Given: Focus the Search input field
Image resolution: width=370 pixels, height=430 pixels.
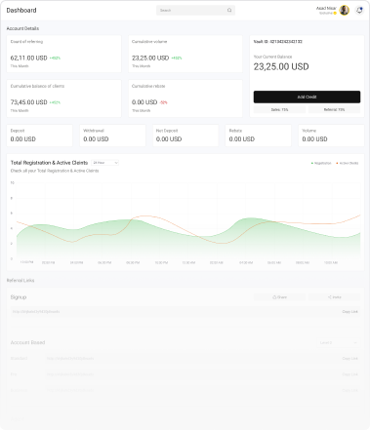Looking at the screenshot, I should (x=195, y=11).
